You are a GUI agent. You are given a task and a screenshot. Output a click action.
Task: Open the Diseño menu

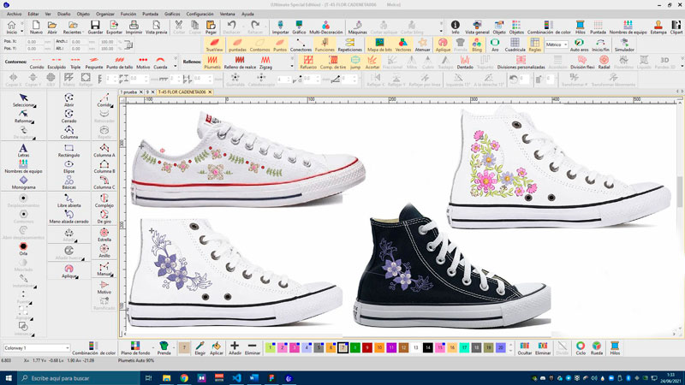coord(63,14)
